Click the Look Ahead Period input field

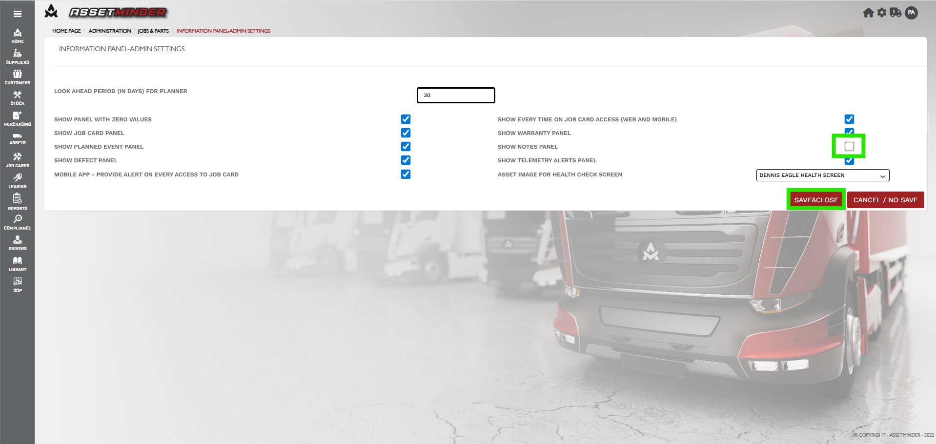click(x=456, y=96)
